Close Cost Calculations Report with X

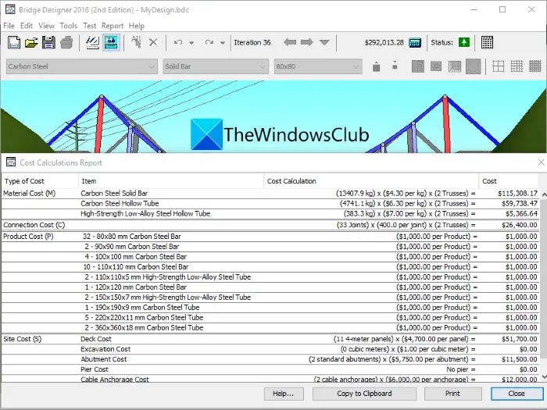click(541, 162)
